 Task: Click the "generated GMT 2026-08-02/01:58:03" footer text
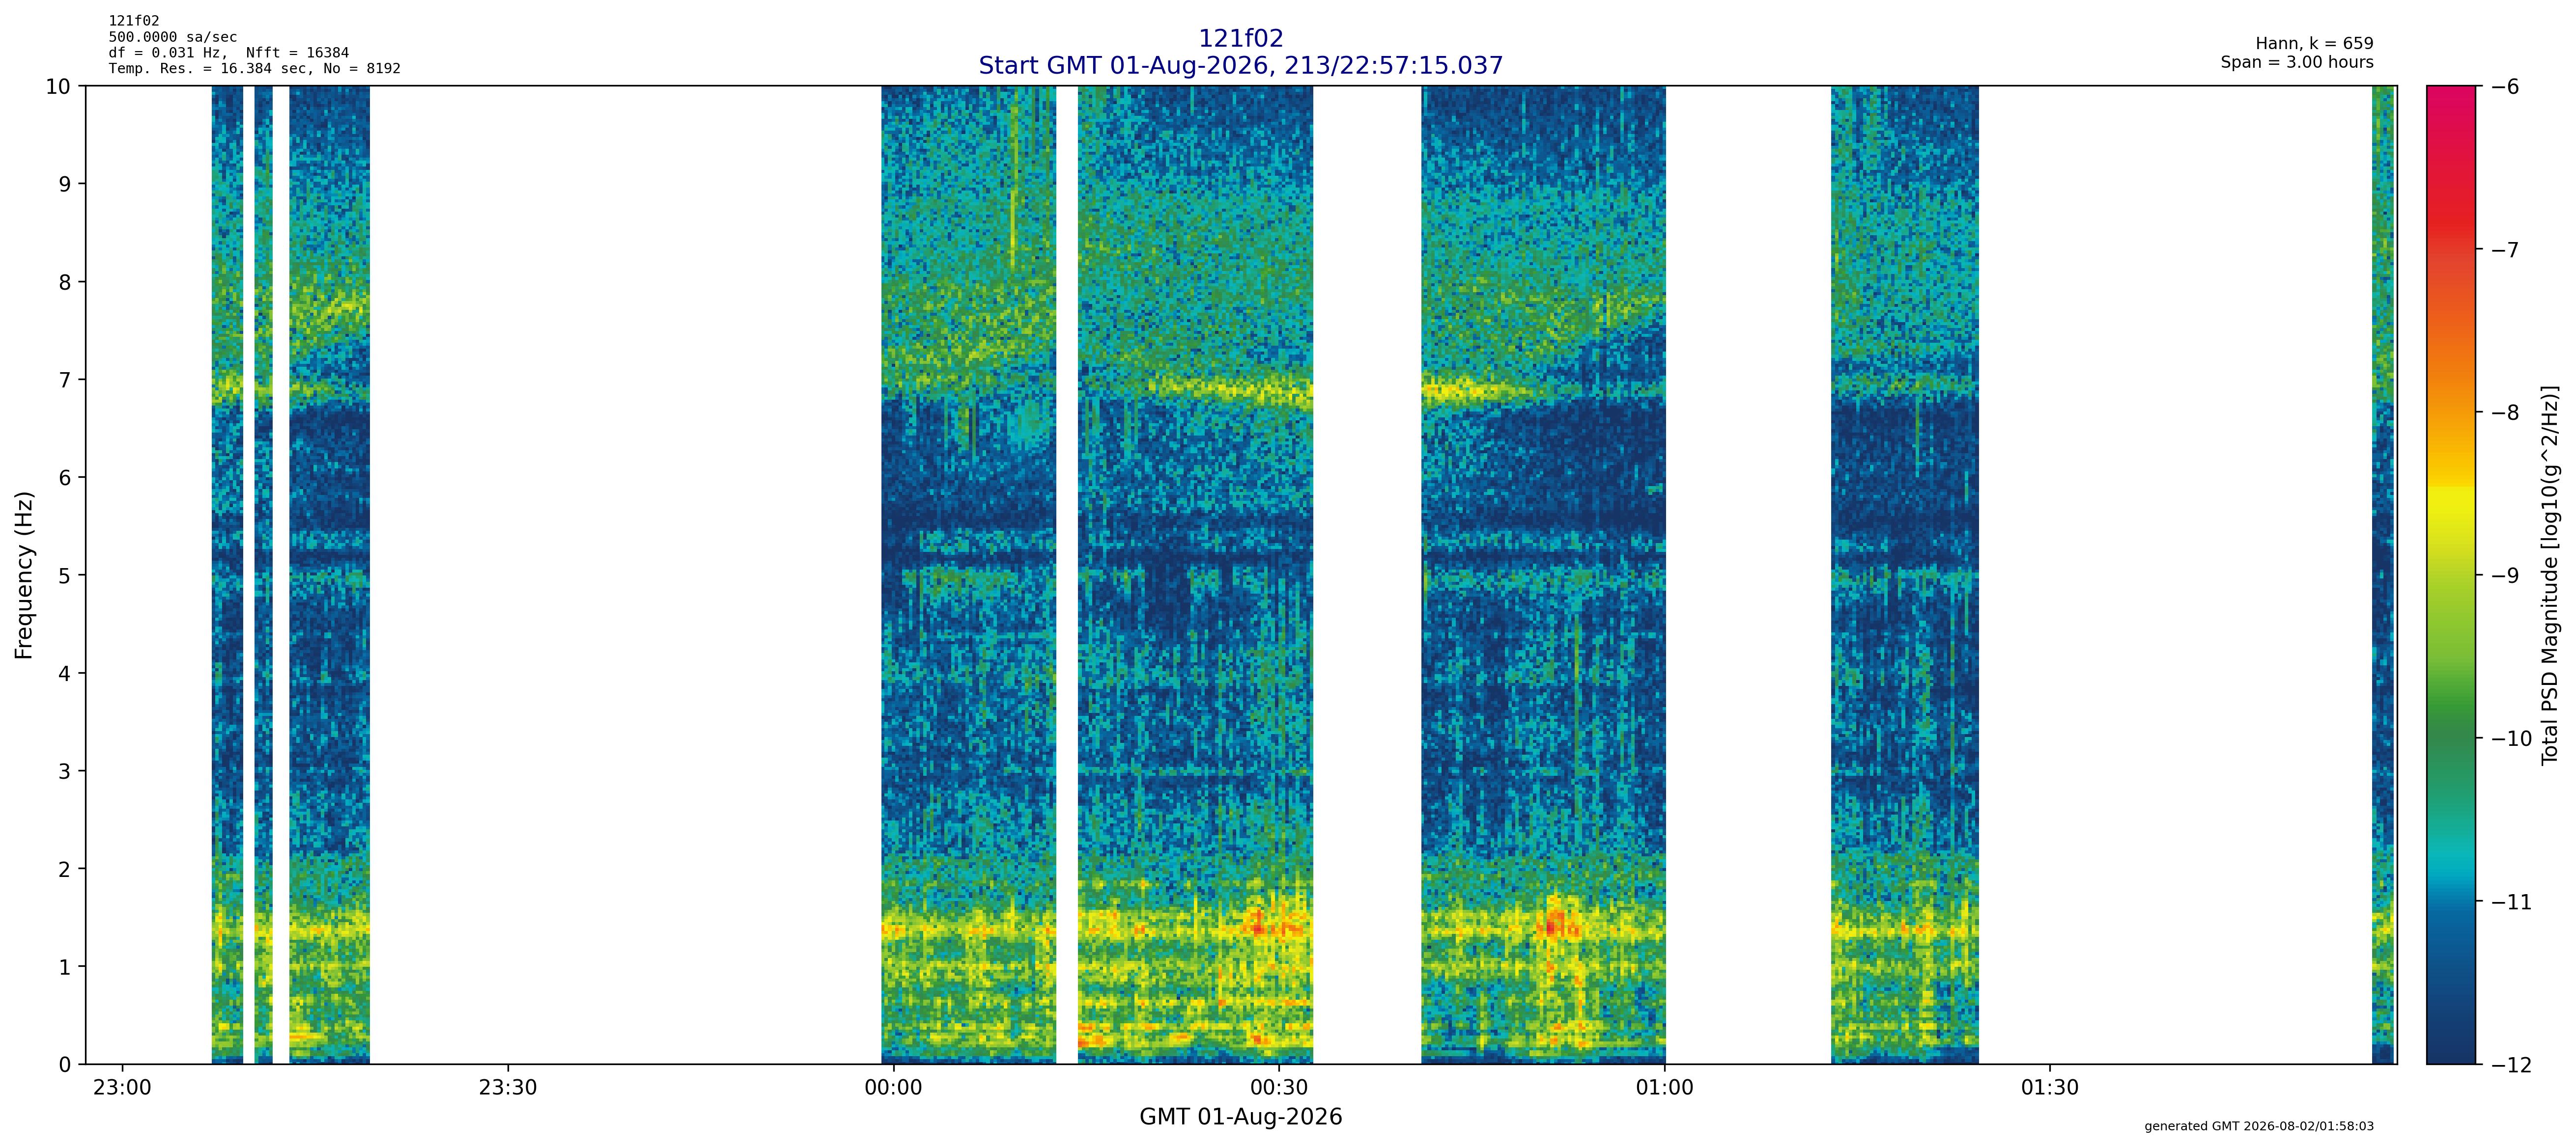(2259, 1126)
